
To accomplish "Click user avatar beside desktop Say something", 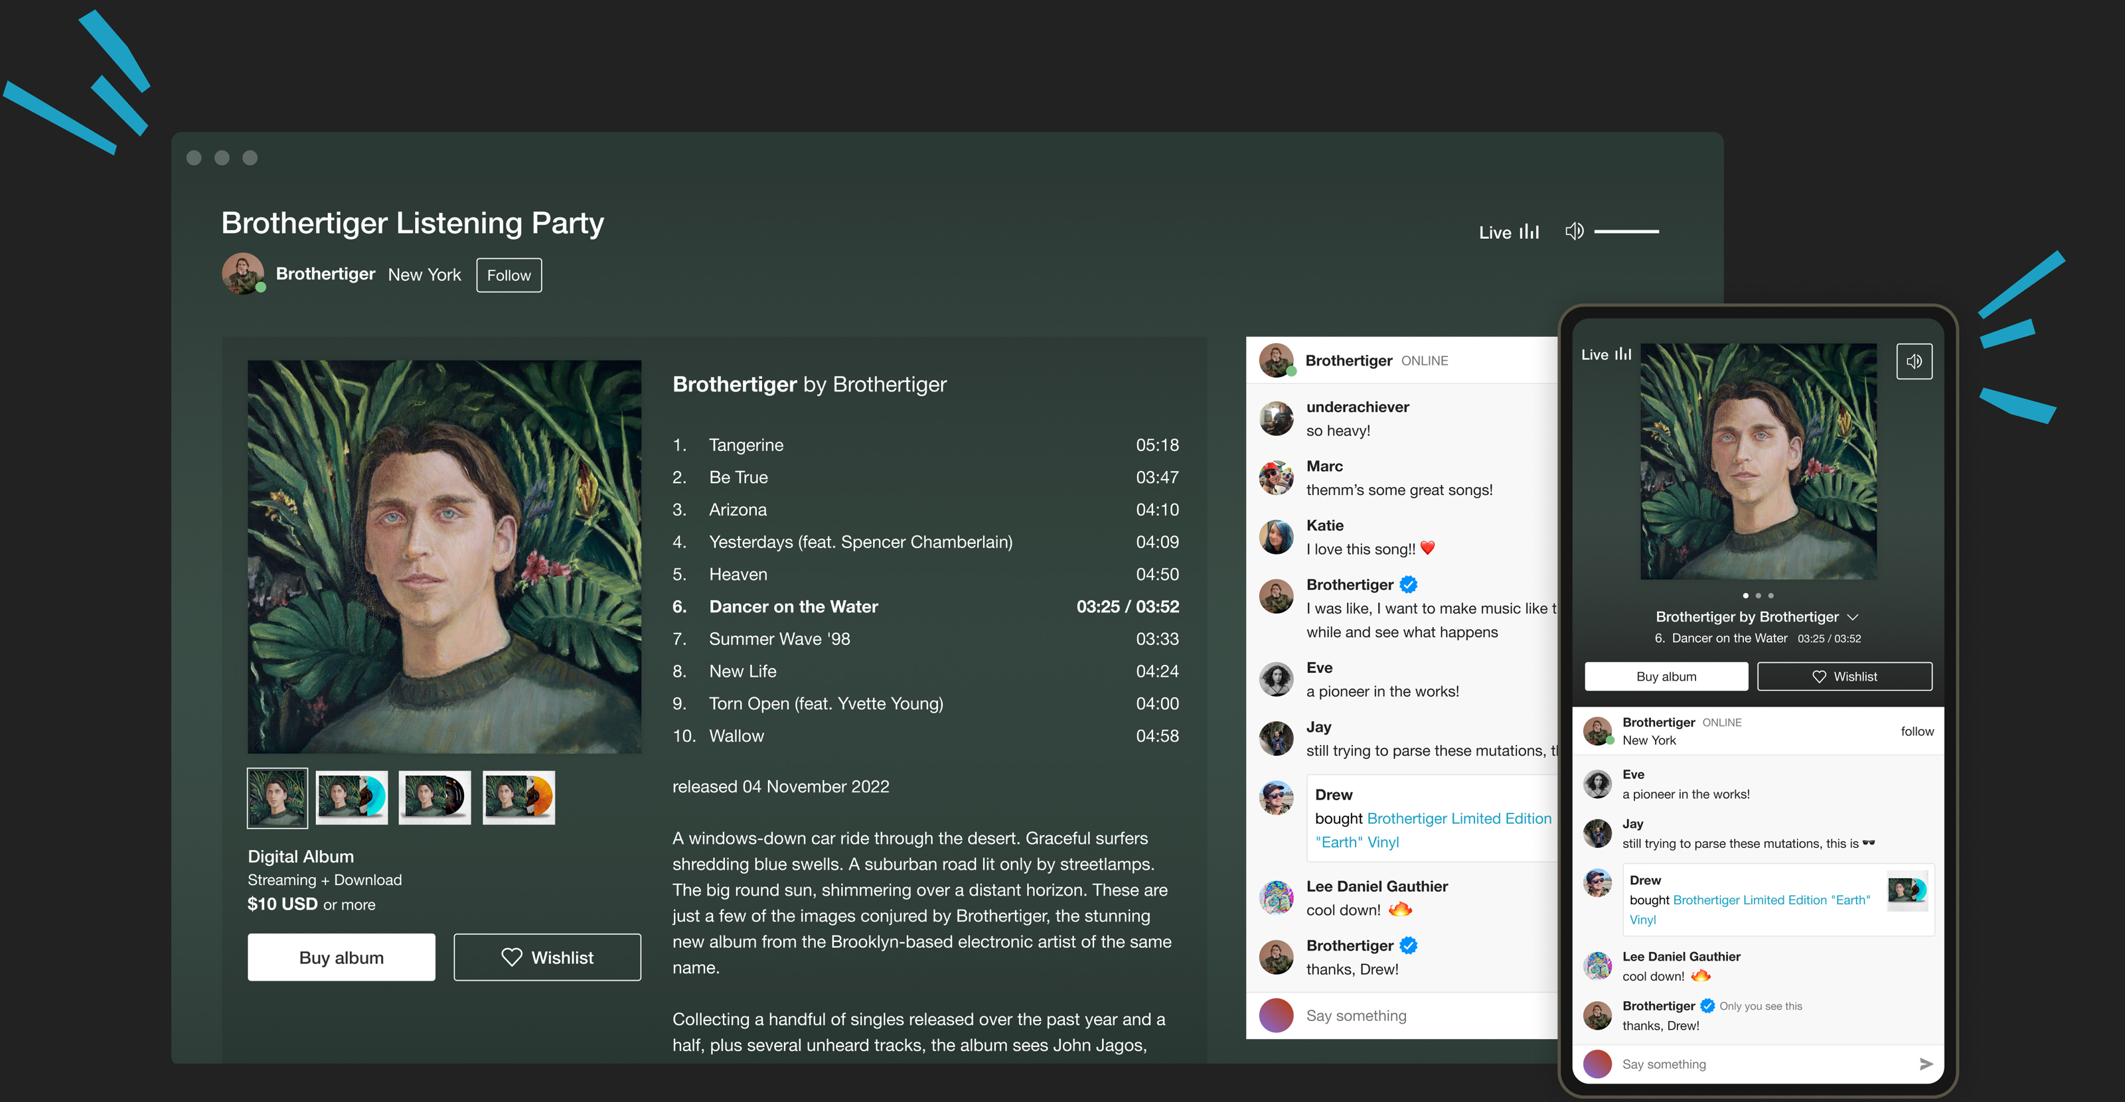I will (1276, 1016).
